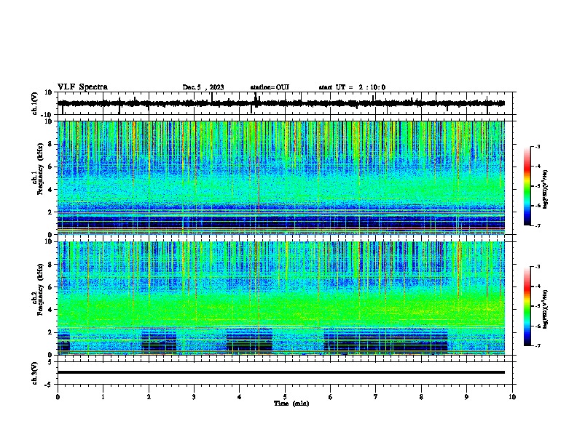Click the x-axis tick label "10"
The width and height of the screenshot is (577, 445).
pyautogui.click(x=512, y=397)
